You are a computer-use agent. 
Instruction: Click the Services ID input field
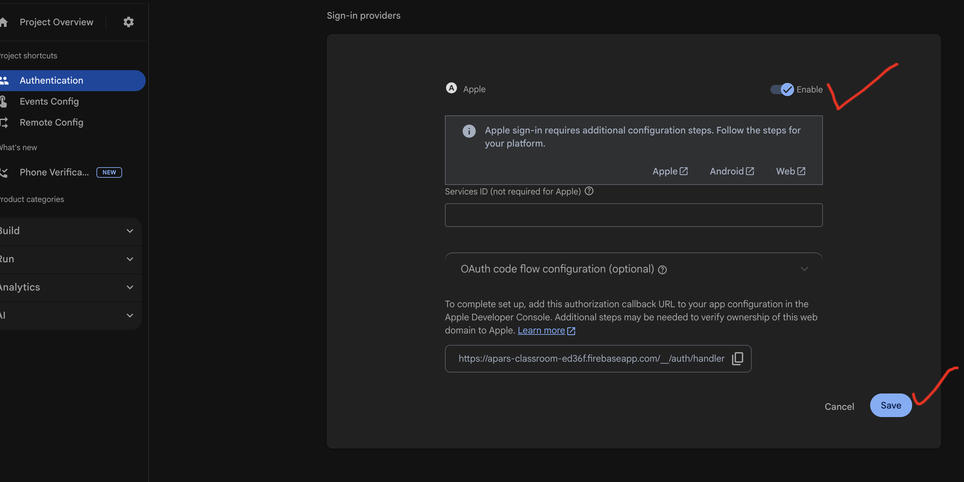pyautogui.click(x=634, y=215)
